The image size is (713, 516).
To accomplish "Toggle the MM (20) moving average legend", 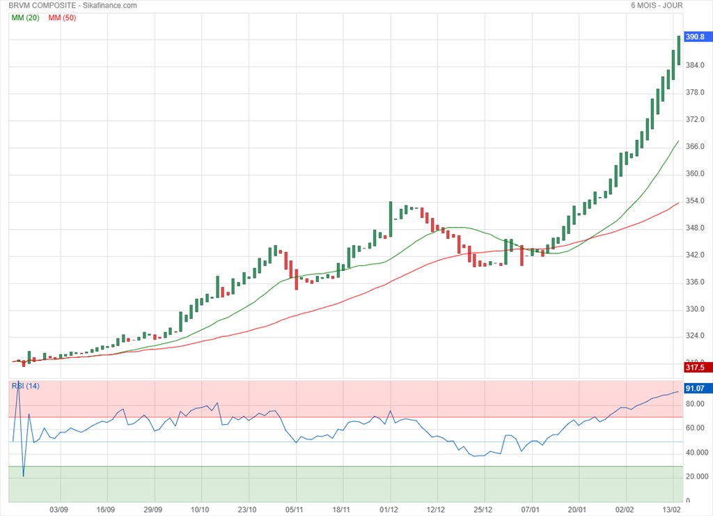I will pyautogui.click(x=24, y=17).
